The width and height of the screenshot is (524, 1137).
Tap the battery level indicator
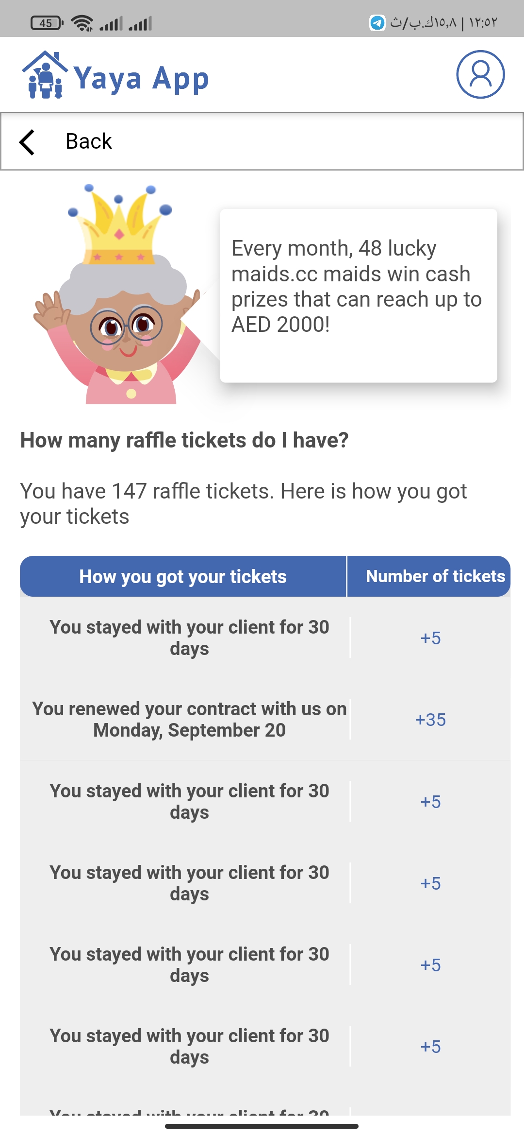click(x=47, y=23)
